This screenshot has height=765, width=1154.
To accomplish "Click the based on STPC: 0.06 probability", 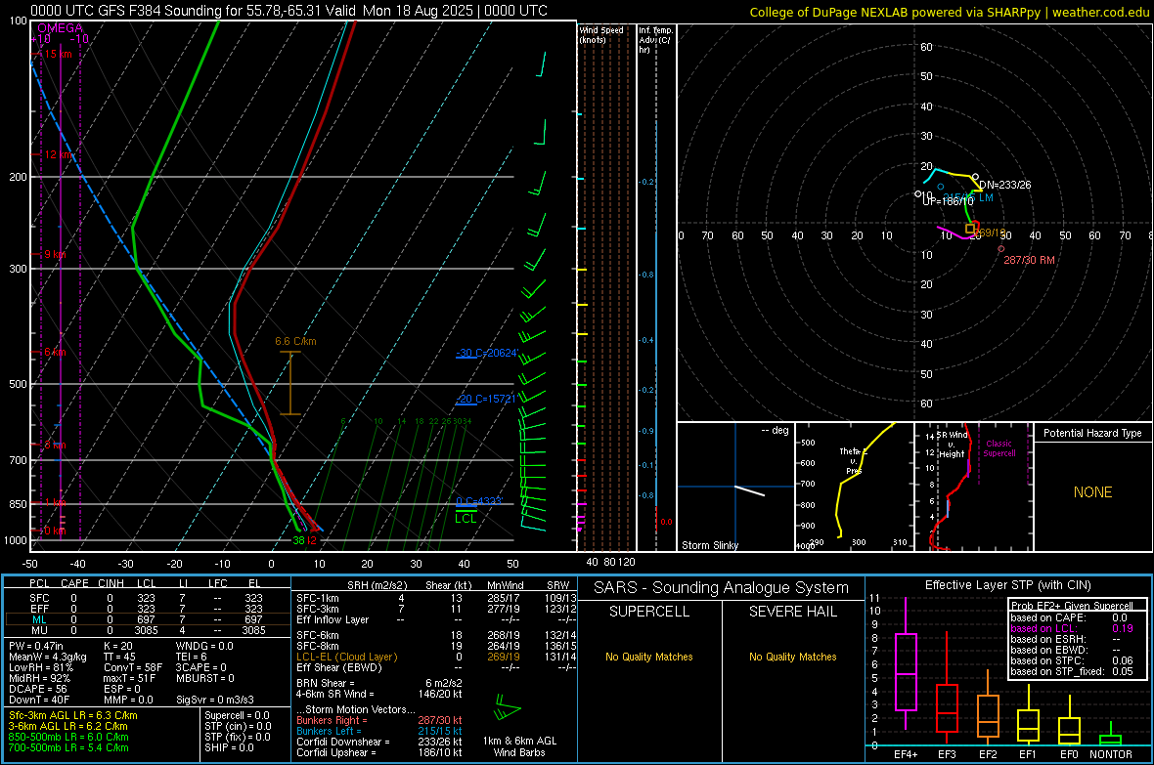I will point(1072,660).
